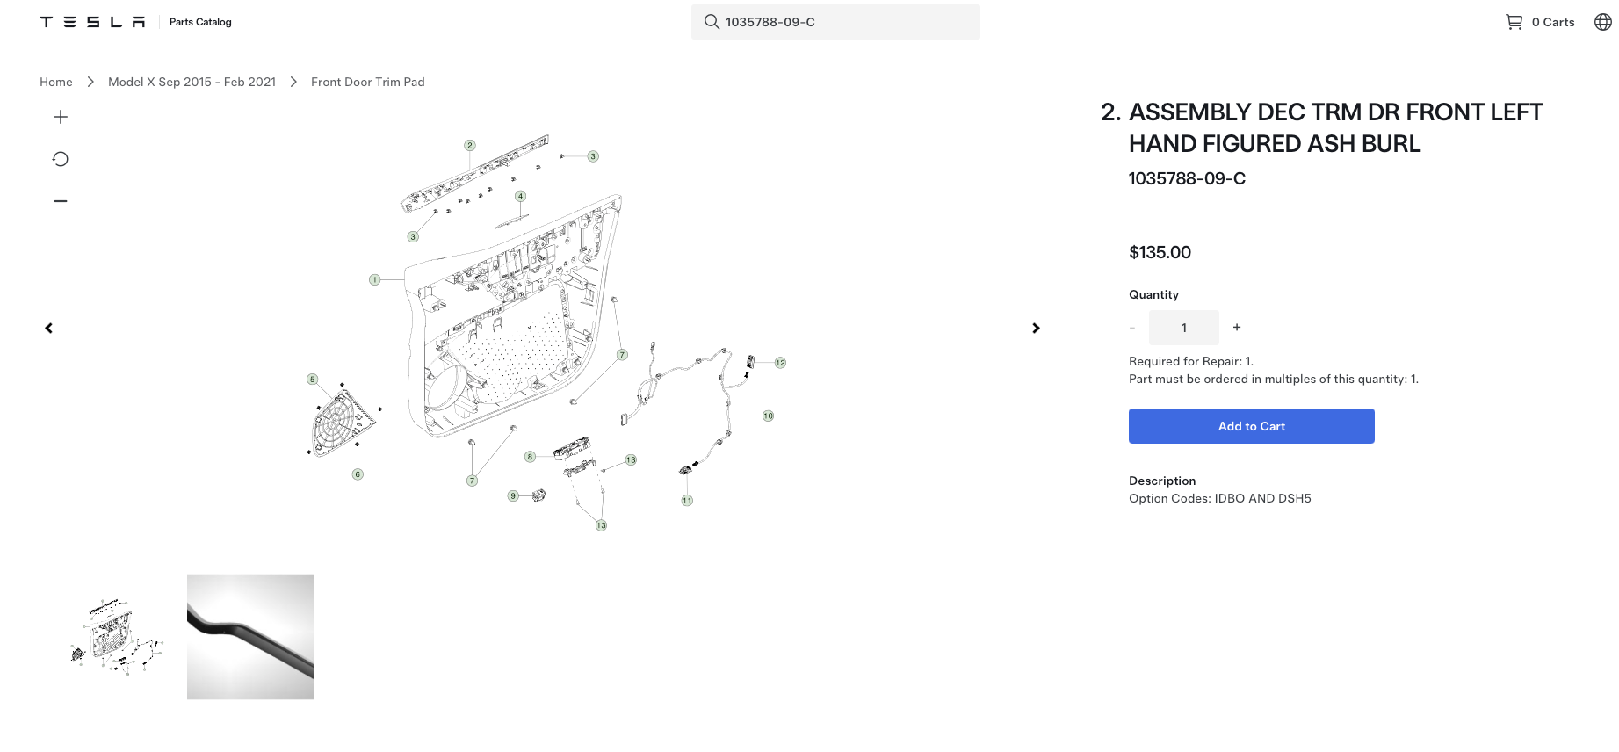Click the part number search field
Image resolution: width=1619 pixels, height=752 pixels.
835,22
